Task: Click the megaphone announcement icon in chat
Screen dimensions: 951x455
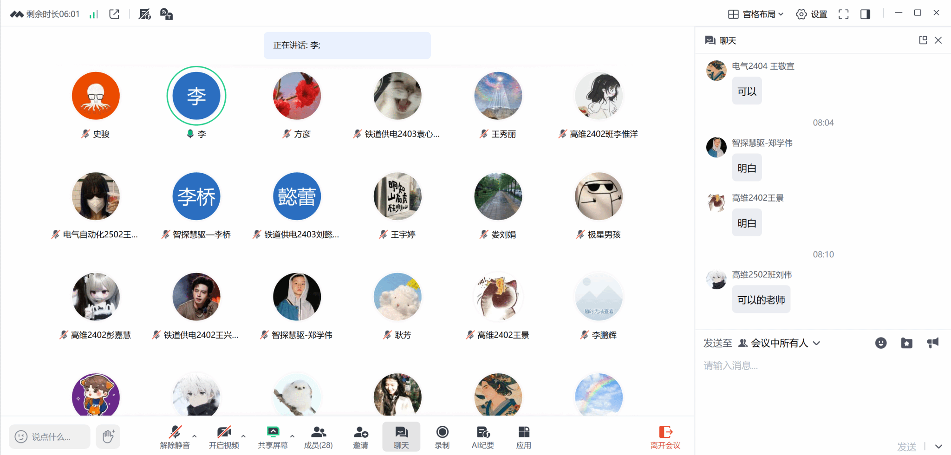Action: [x=932, y=343]
